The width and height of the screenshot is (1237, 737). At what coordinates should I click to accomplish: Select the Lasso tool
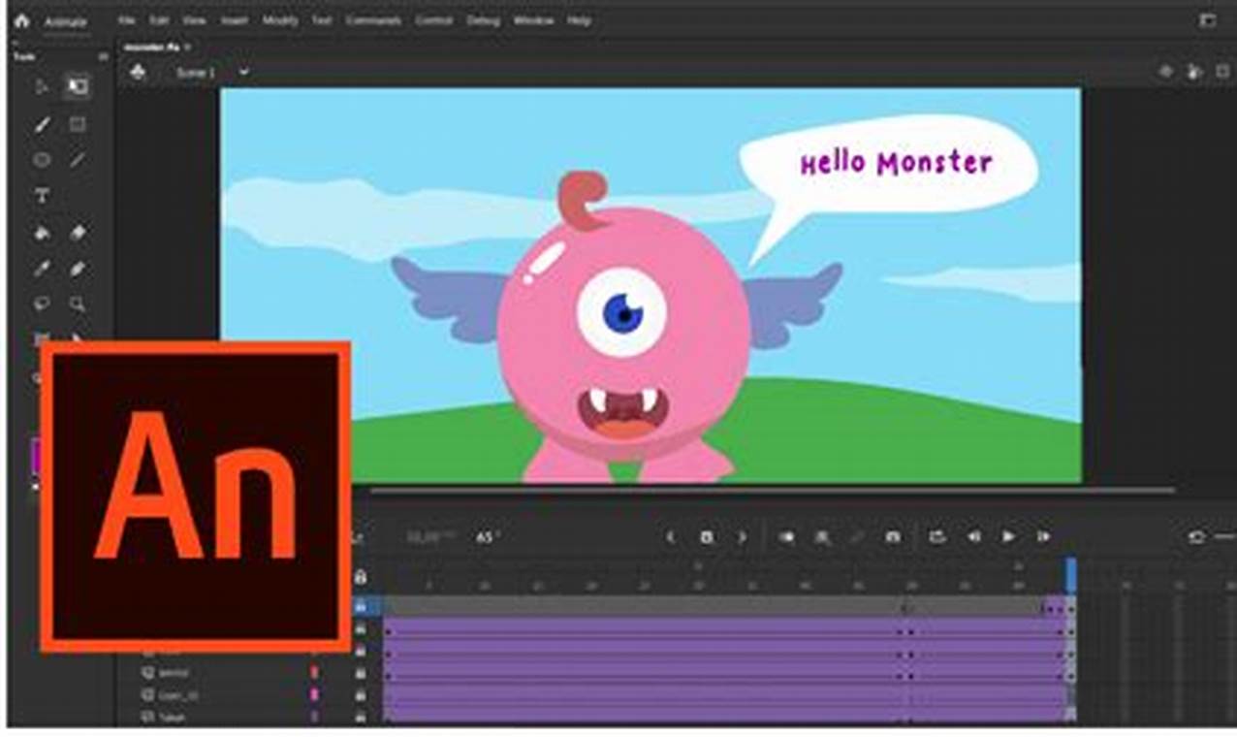(42, 304)
